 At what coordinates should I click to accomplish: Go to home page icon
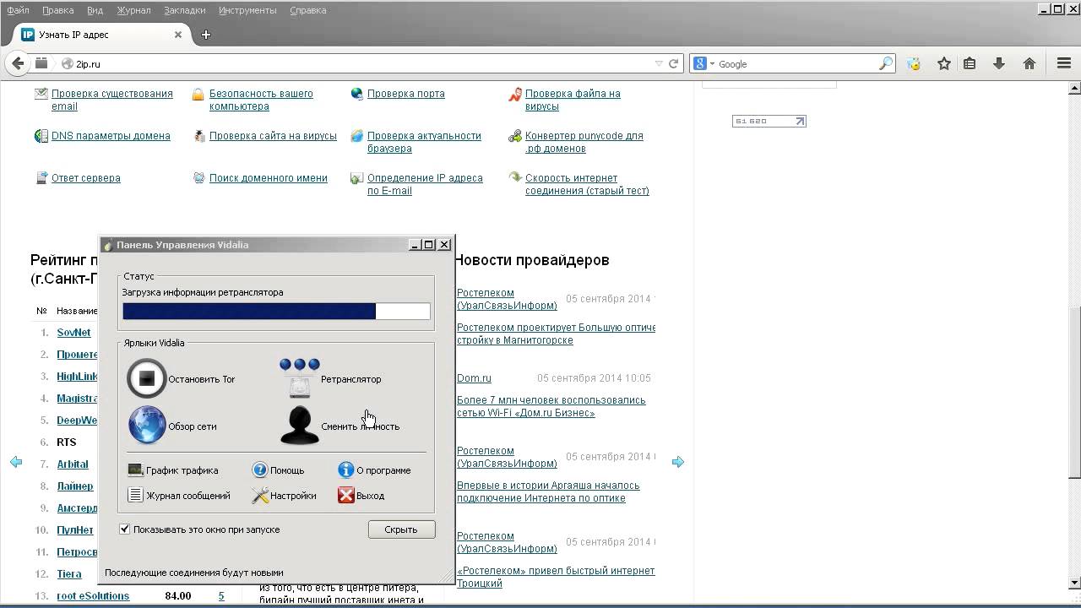[x=1029, y=63]
